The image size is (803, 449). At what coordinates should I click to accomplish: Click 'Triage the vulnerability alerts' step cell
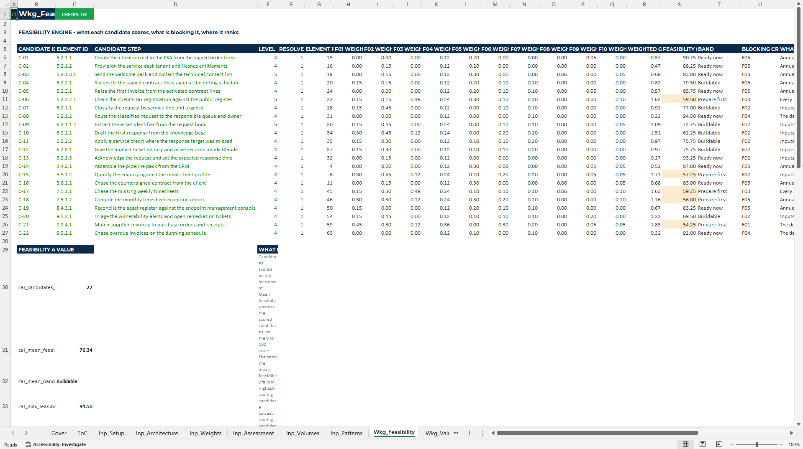(175, 216)
